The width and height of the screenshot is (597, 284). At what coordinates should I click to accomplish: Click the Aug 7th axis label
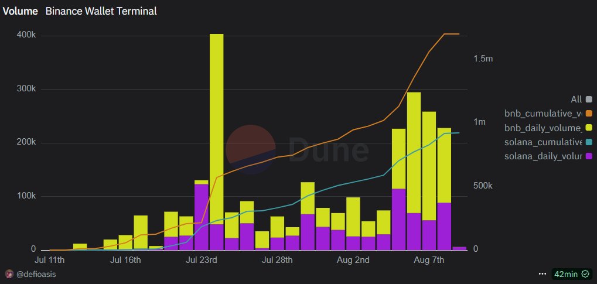point(429,261)
